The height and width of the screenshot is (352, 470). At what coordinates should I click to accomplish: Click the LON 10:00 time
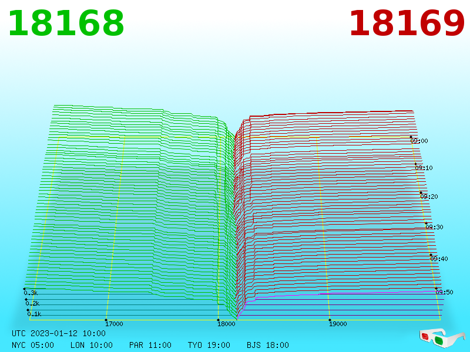[x=92, y=345]
